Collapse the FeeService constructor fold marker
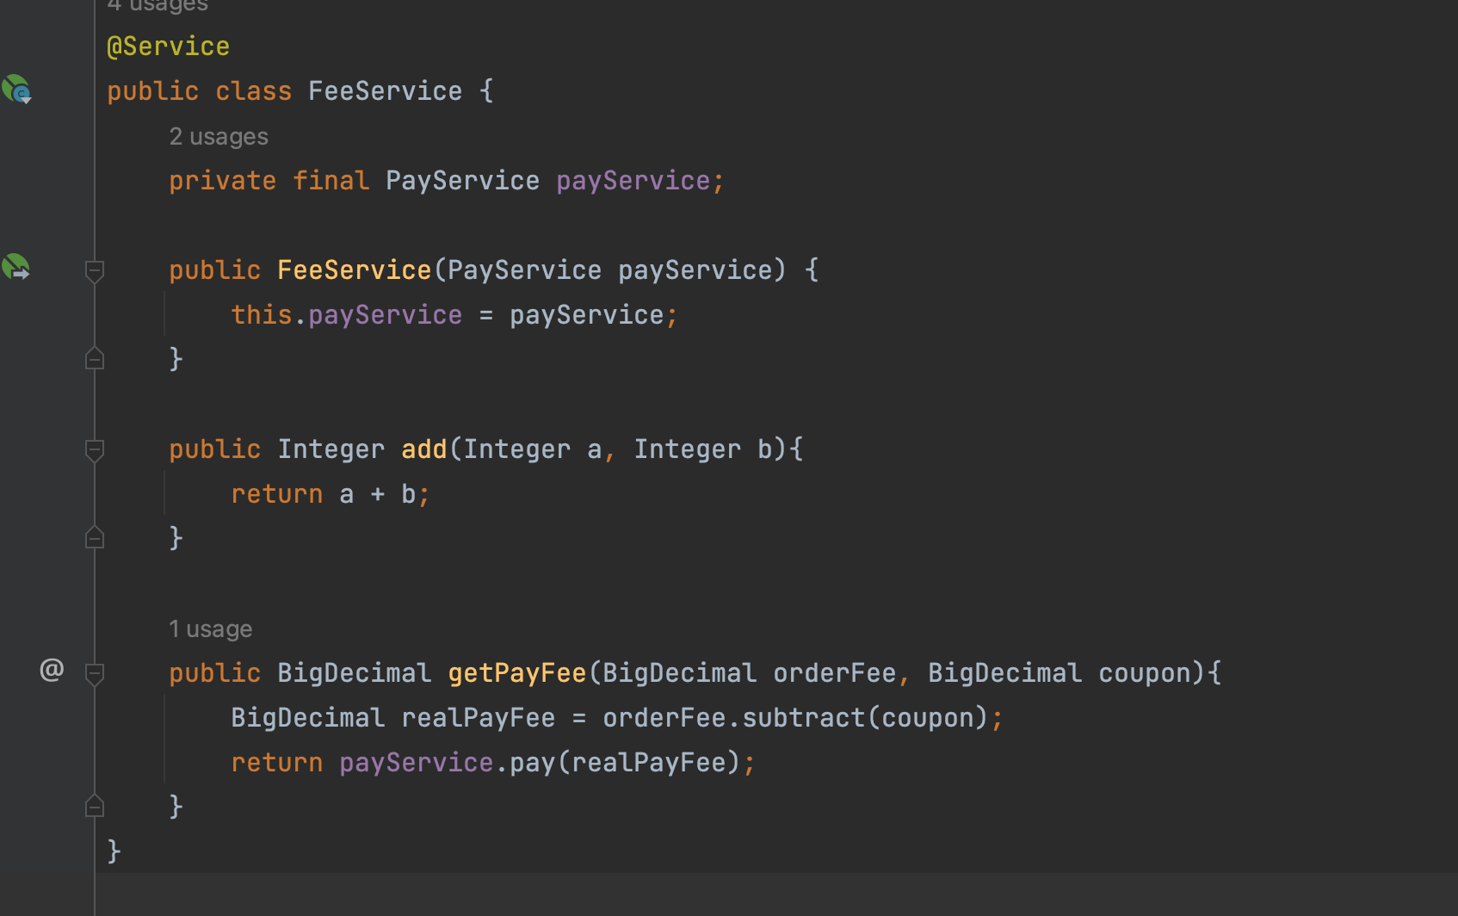The image size is (1458, 916). [x=95, y=271]
